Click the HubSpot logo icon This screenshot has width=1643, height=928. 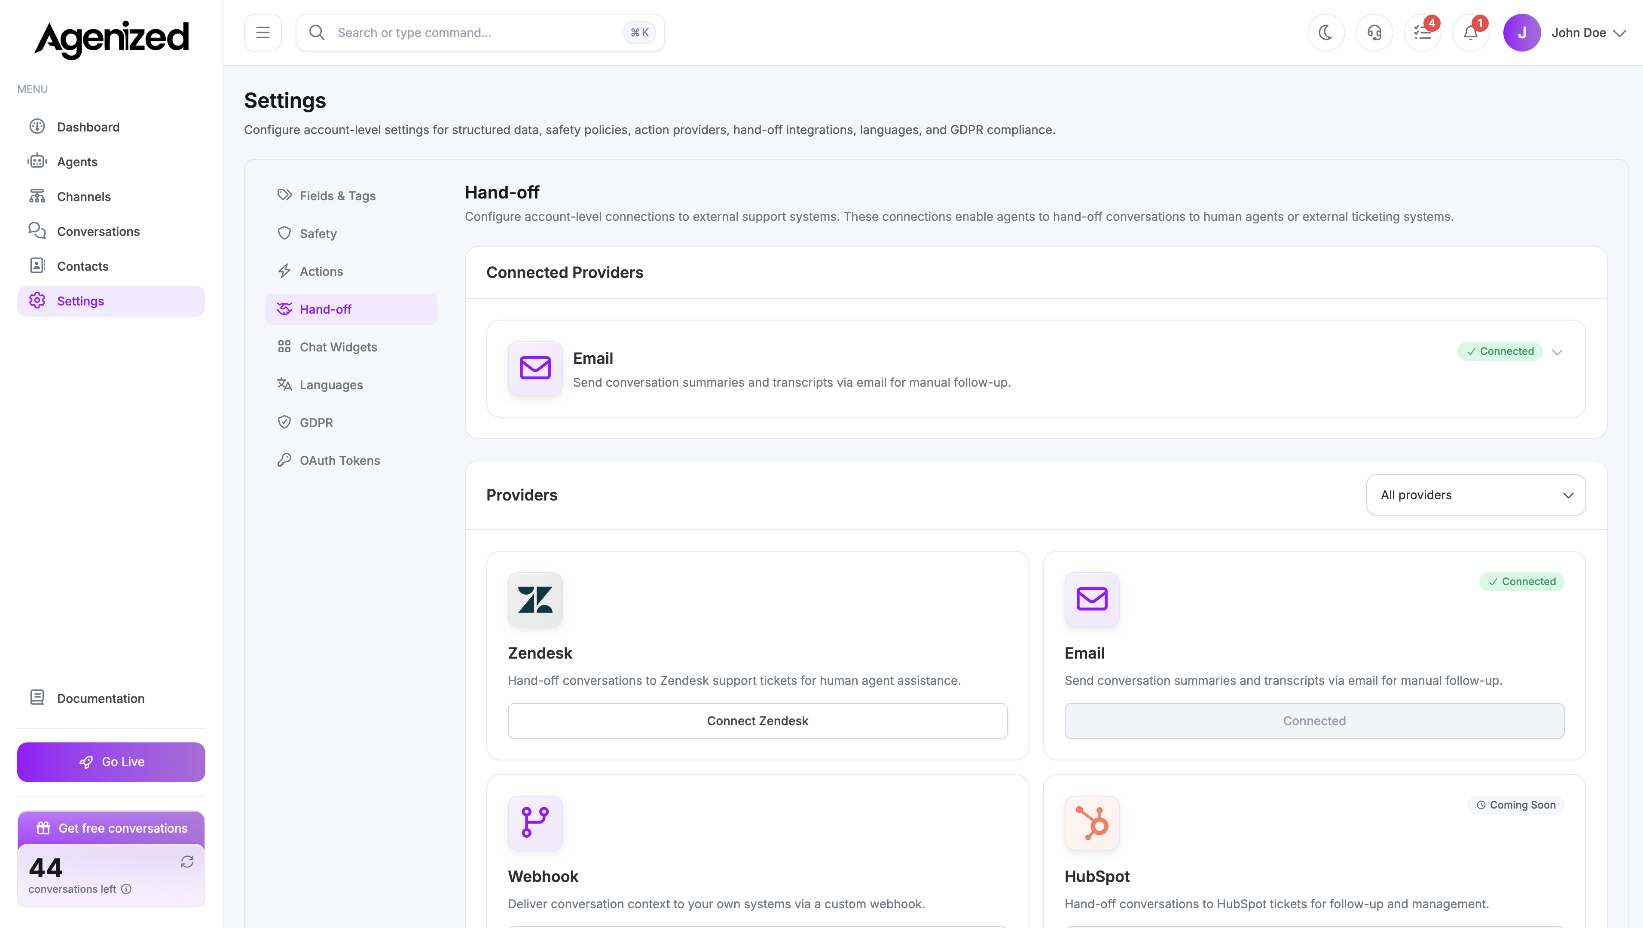(x=1091, y=823)
